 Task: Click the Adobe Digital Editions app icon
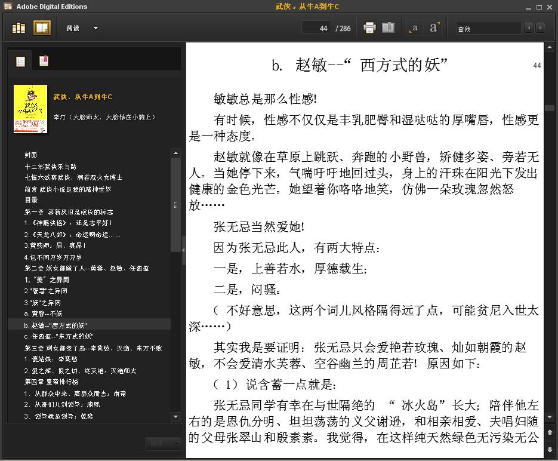click(7, 6)
